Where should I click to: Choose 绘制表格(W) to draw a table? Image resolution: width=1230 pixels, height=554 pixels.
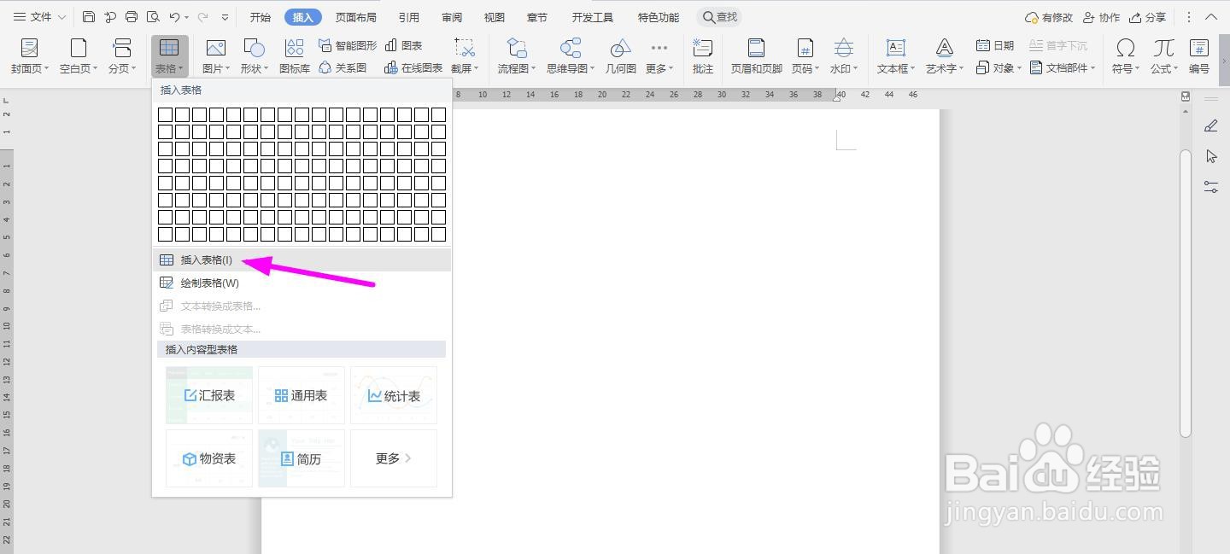[x=208, y=283]
